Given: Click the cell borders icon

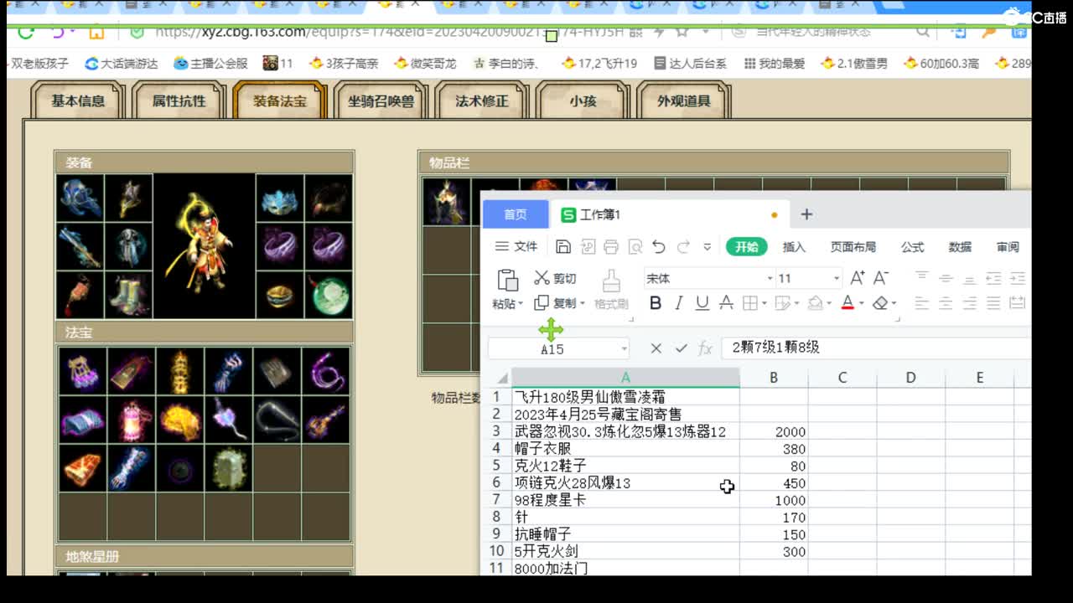Looking at the screenshot, I should [x=750, y=303].
